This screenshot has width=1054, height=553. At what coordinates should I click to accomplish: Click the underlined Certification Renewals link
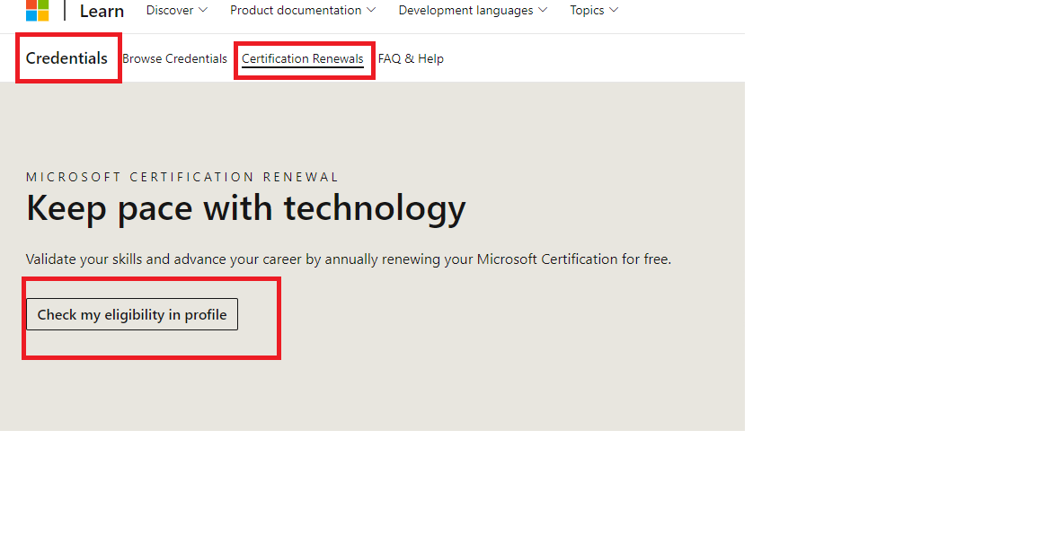[x=304, y=58]
